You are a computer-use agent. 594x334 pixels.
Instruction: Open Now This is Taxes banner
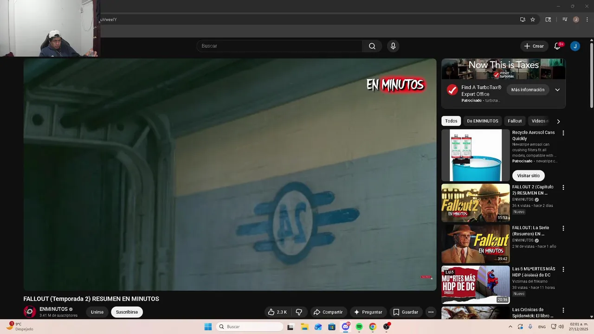point(504,69)
